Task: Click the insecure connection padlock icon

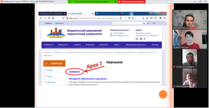Action: click(67, 18)
